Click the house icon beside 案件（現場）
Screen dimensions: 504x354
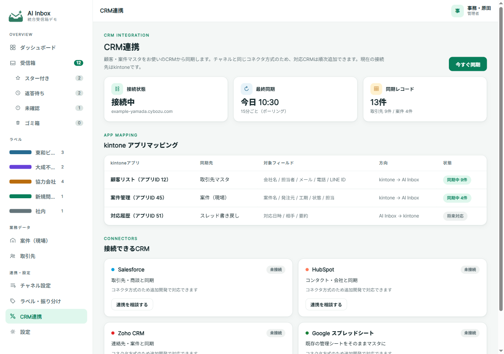pos(13,241)
